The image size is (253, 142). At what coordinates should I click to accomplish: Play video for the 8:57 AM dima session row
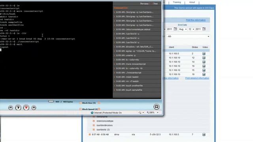click(204, 135)
